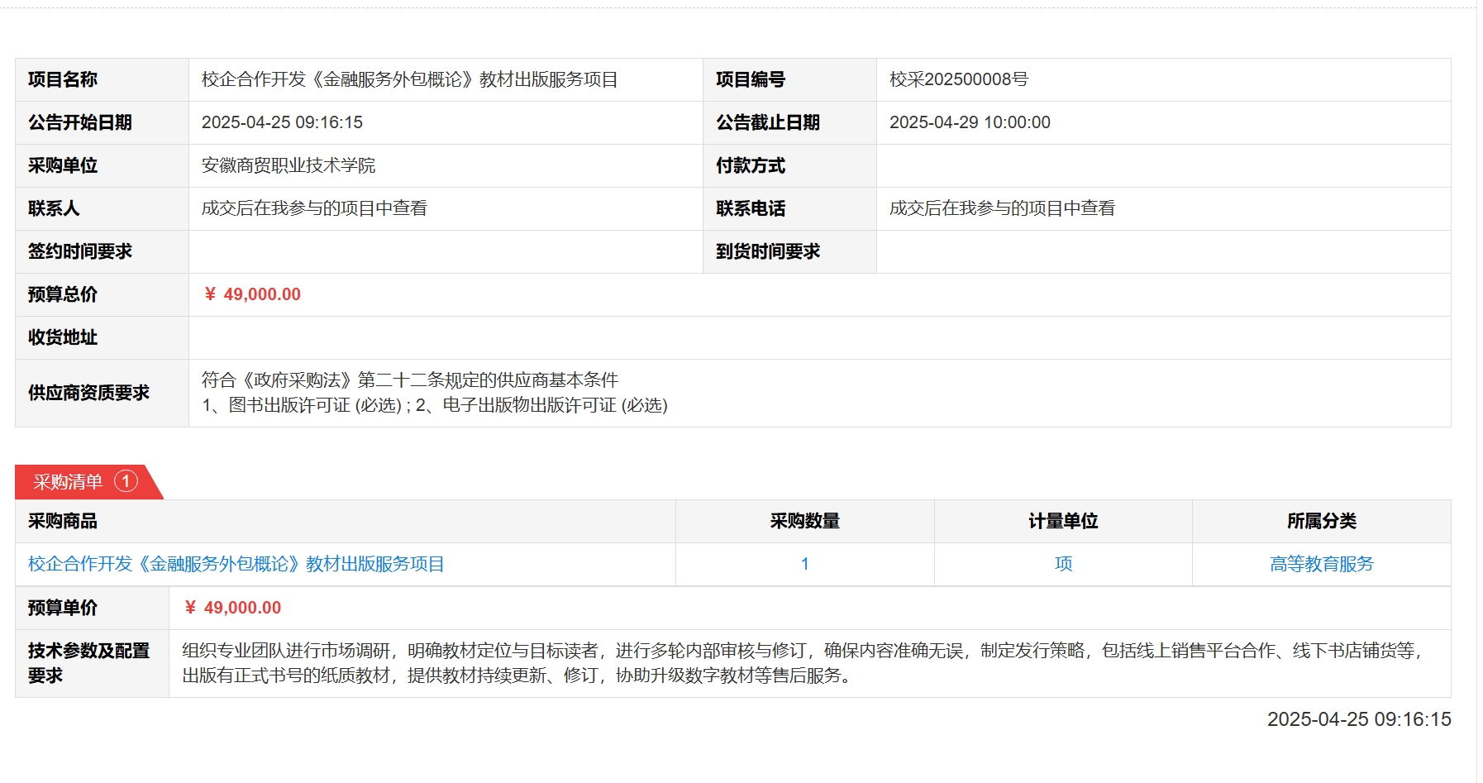Click the contact phone value text
The image size is (1483, 783).
1002,208
